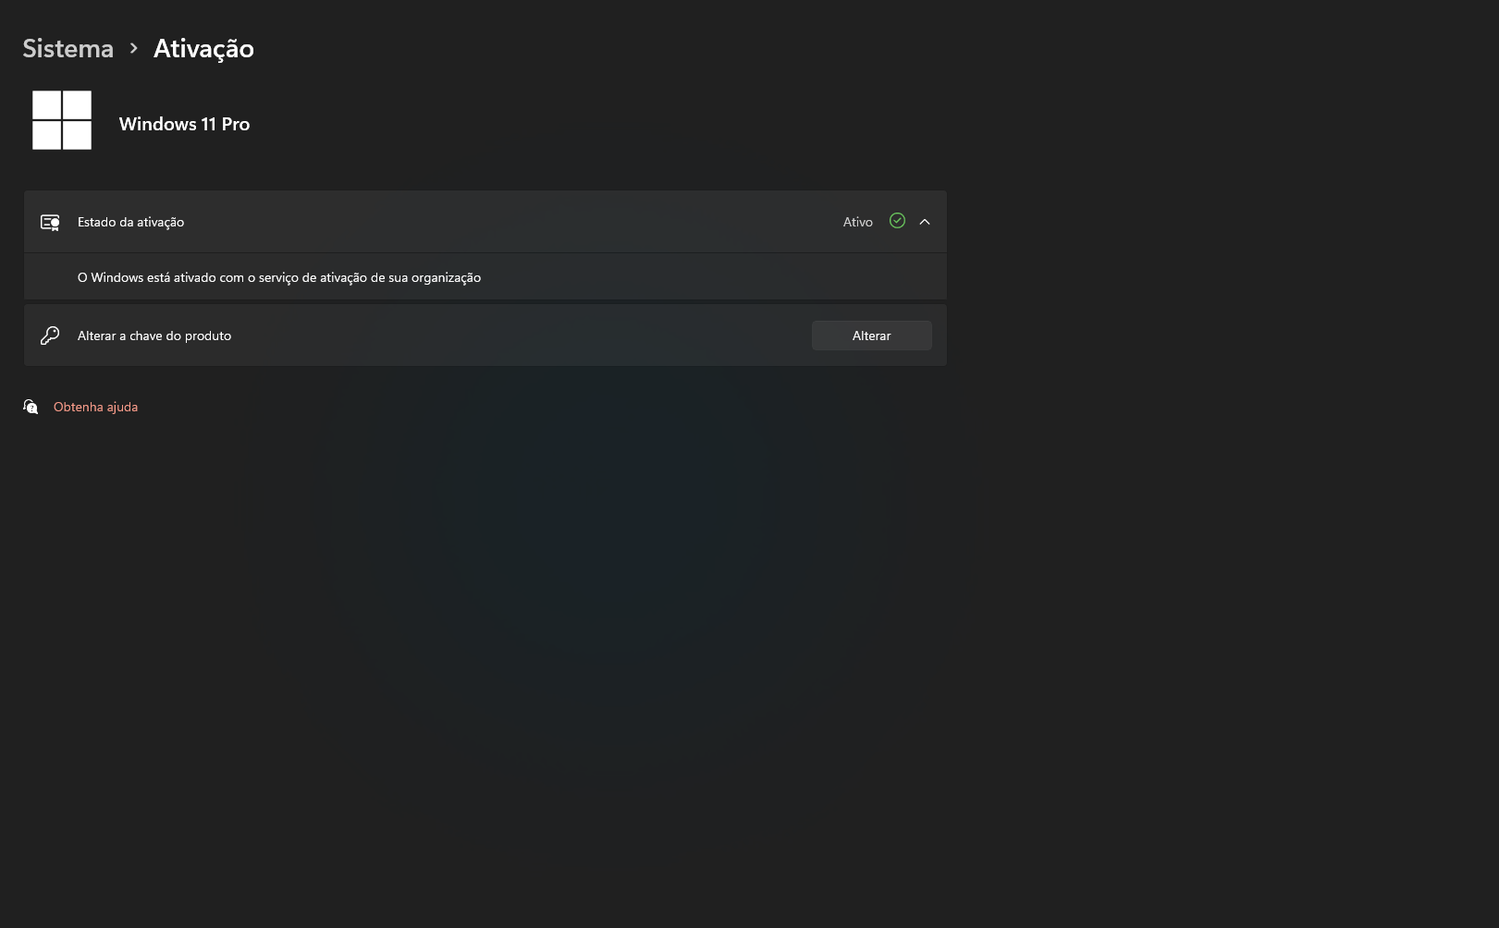1499x928 pixels.
Task: Collapse the Estado da ativação section
Action: pos(925,222)
